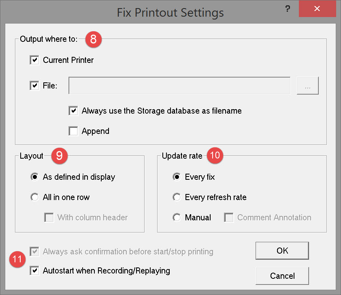This screenshot has height=295, width=341.
Task: Click the red number 10 marker
Action: pos(215,156)
